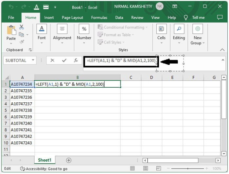Click the vertical scrollbar up arrow
Image resolution: width=229 pixels, height=174 pixels.
pos(224,78)
